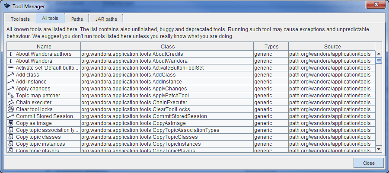The image size is (389, 173).
Task: Click class cell ending in AddClass
Action: tap(167, 75)
